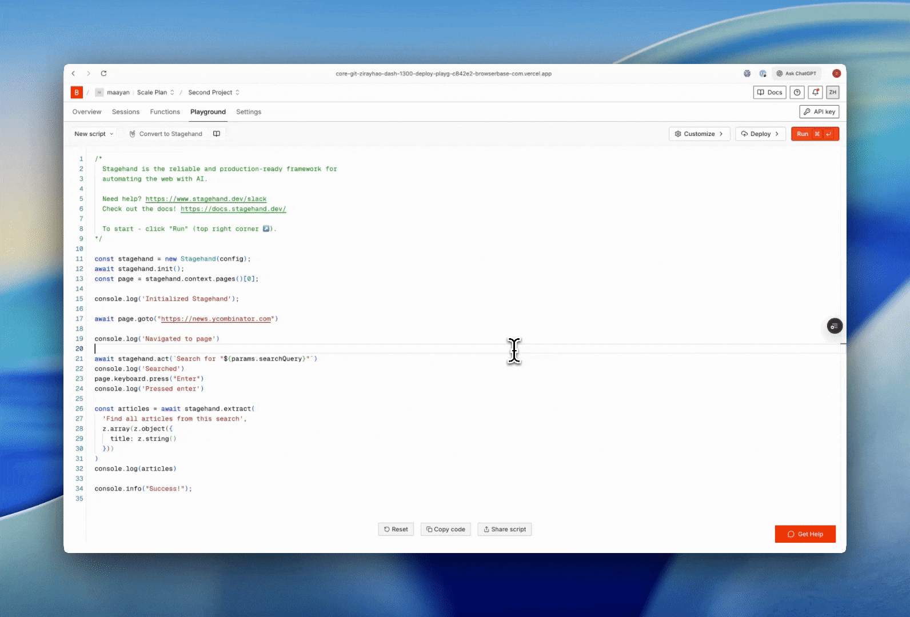Viewport: 910px width, 617px height.
Task: Click 'console.info("Success!");' line
Action: point(143,489)
